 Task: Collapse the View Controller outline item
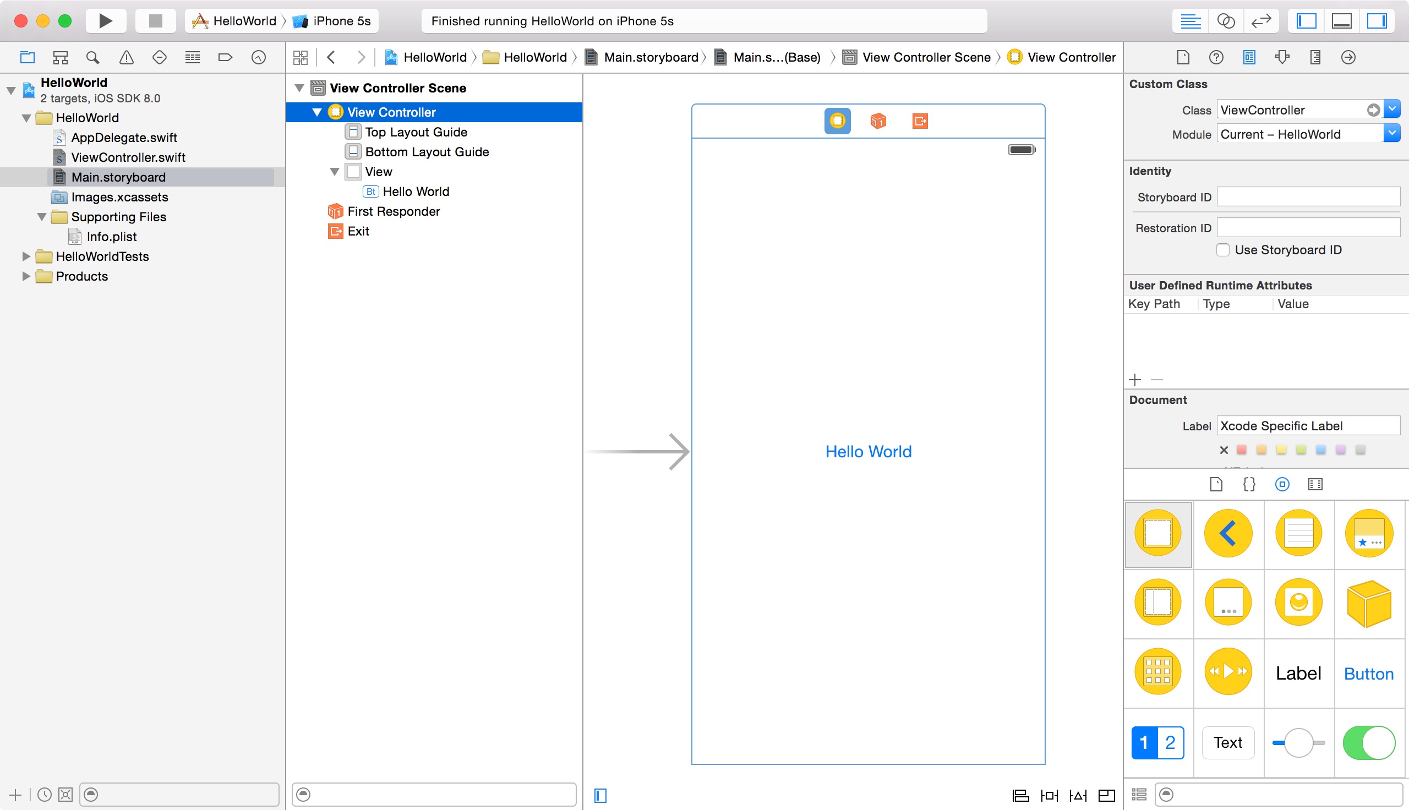click(x=317, y=112)
